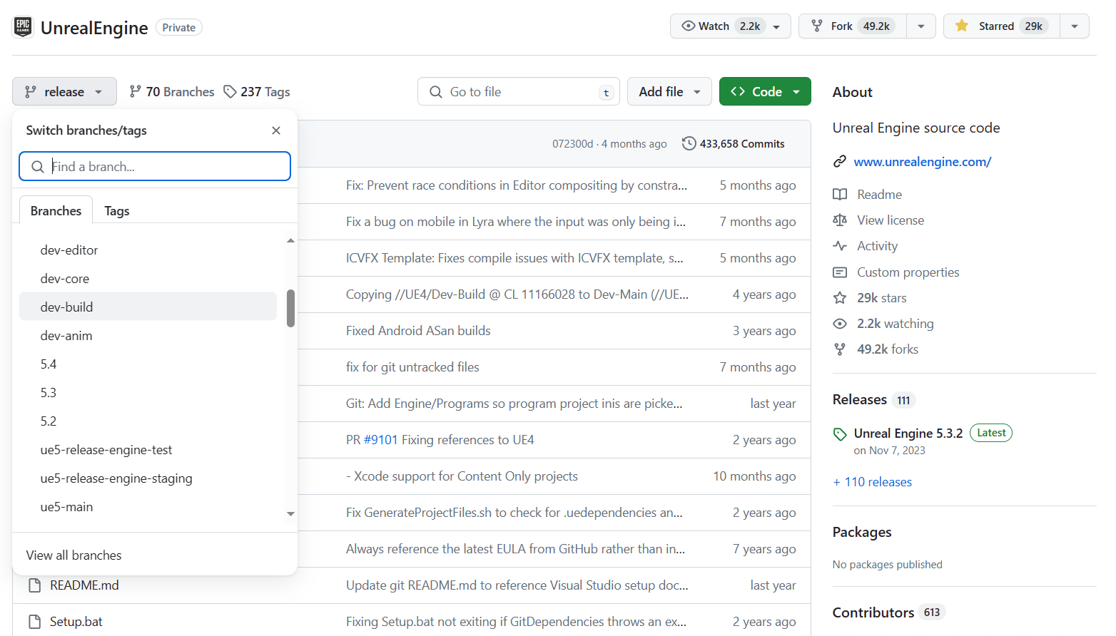Click the README.md file icon
The image size is (1116, 636).
[34, 585]
